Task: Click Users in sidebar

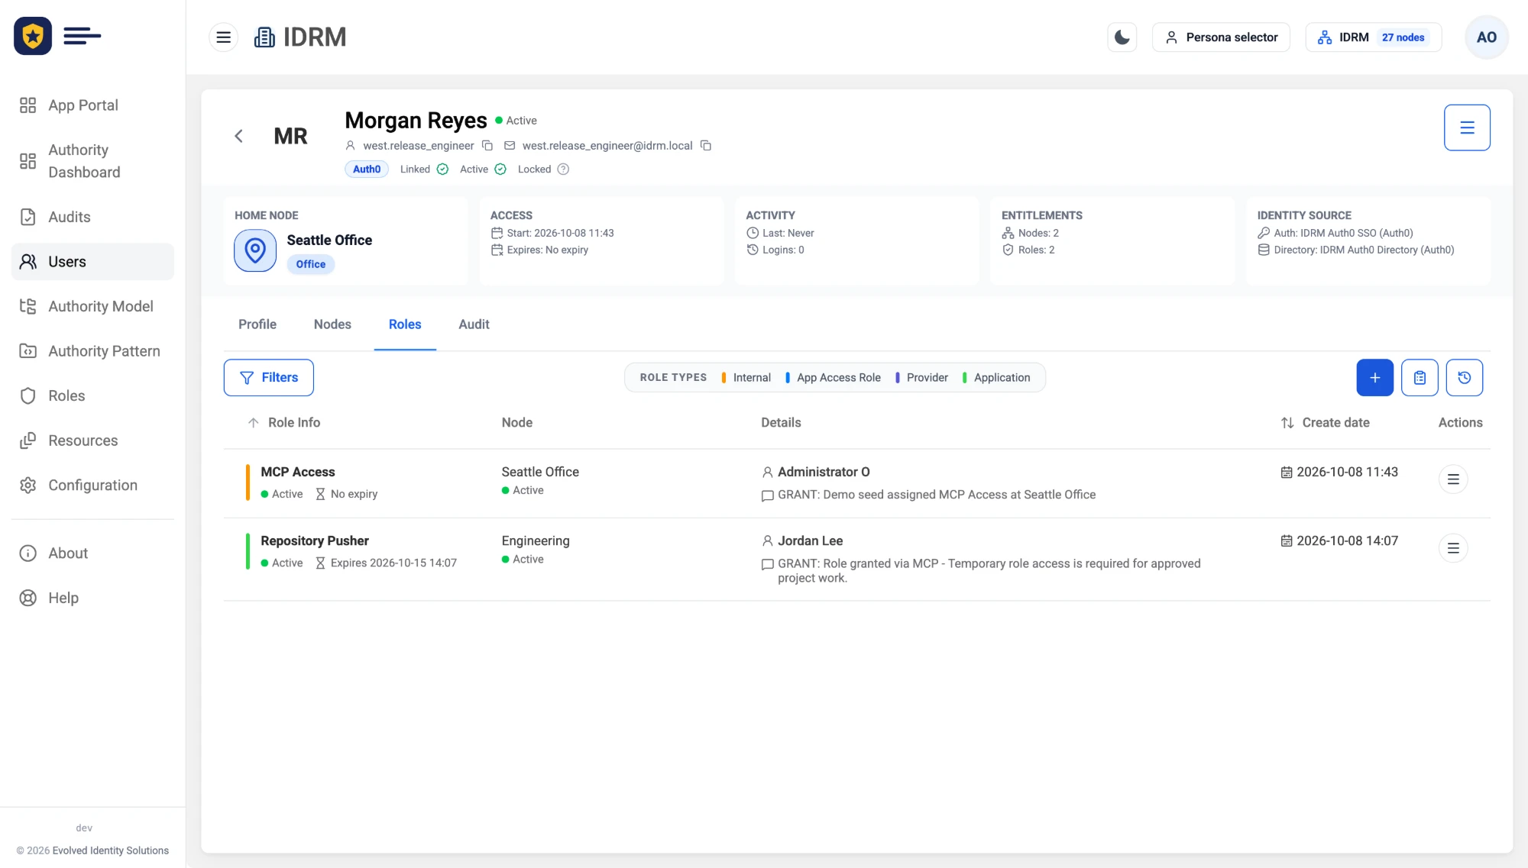Action: click(x=92, y=262)
